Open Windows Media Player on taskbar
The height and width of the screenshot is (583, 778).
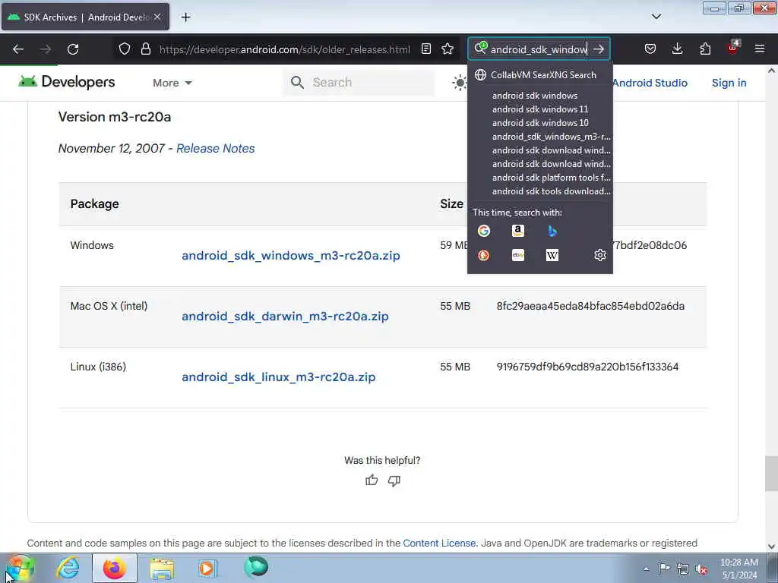[x=207, y=568]
